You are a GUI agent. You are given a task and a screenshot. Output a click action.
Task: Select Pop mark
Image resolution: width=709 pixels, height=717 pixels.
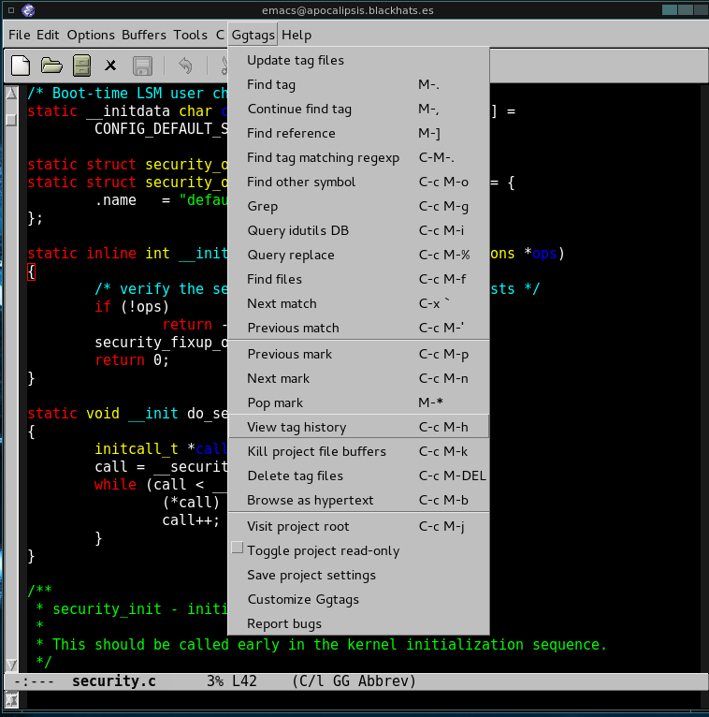click(x=358, y=402)
